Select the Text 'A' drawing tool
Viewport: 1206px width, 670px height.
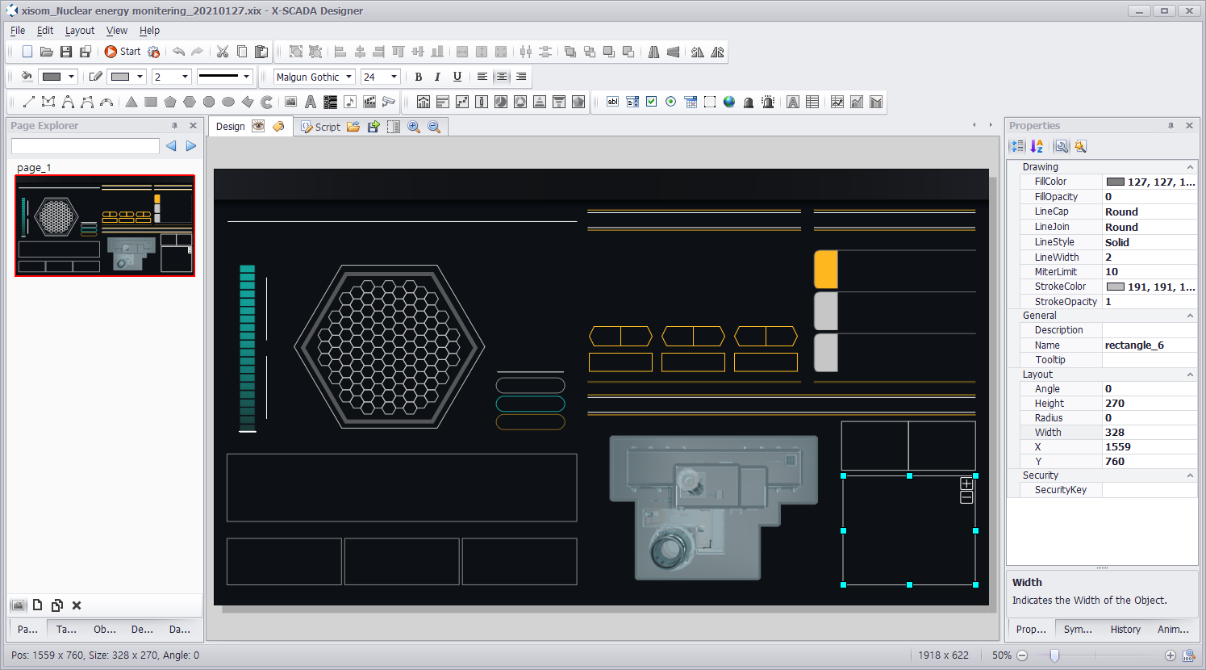click(x=311, y=102)
